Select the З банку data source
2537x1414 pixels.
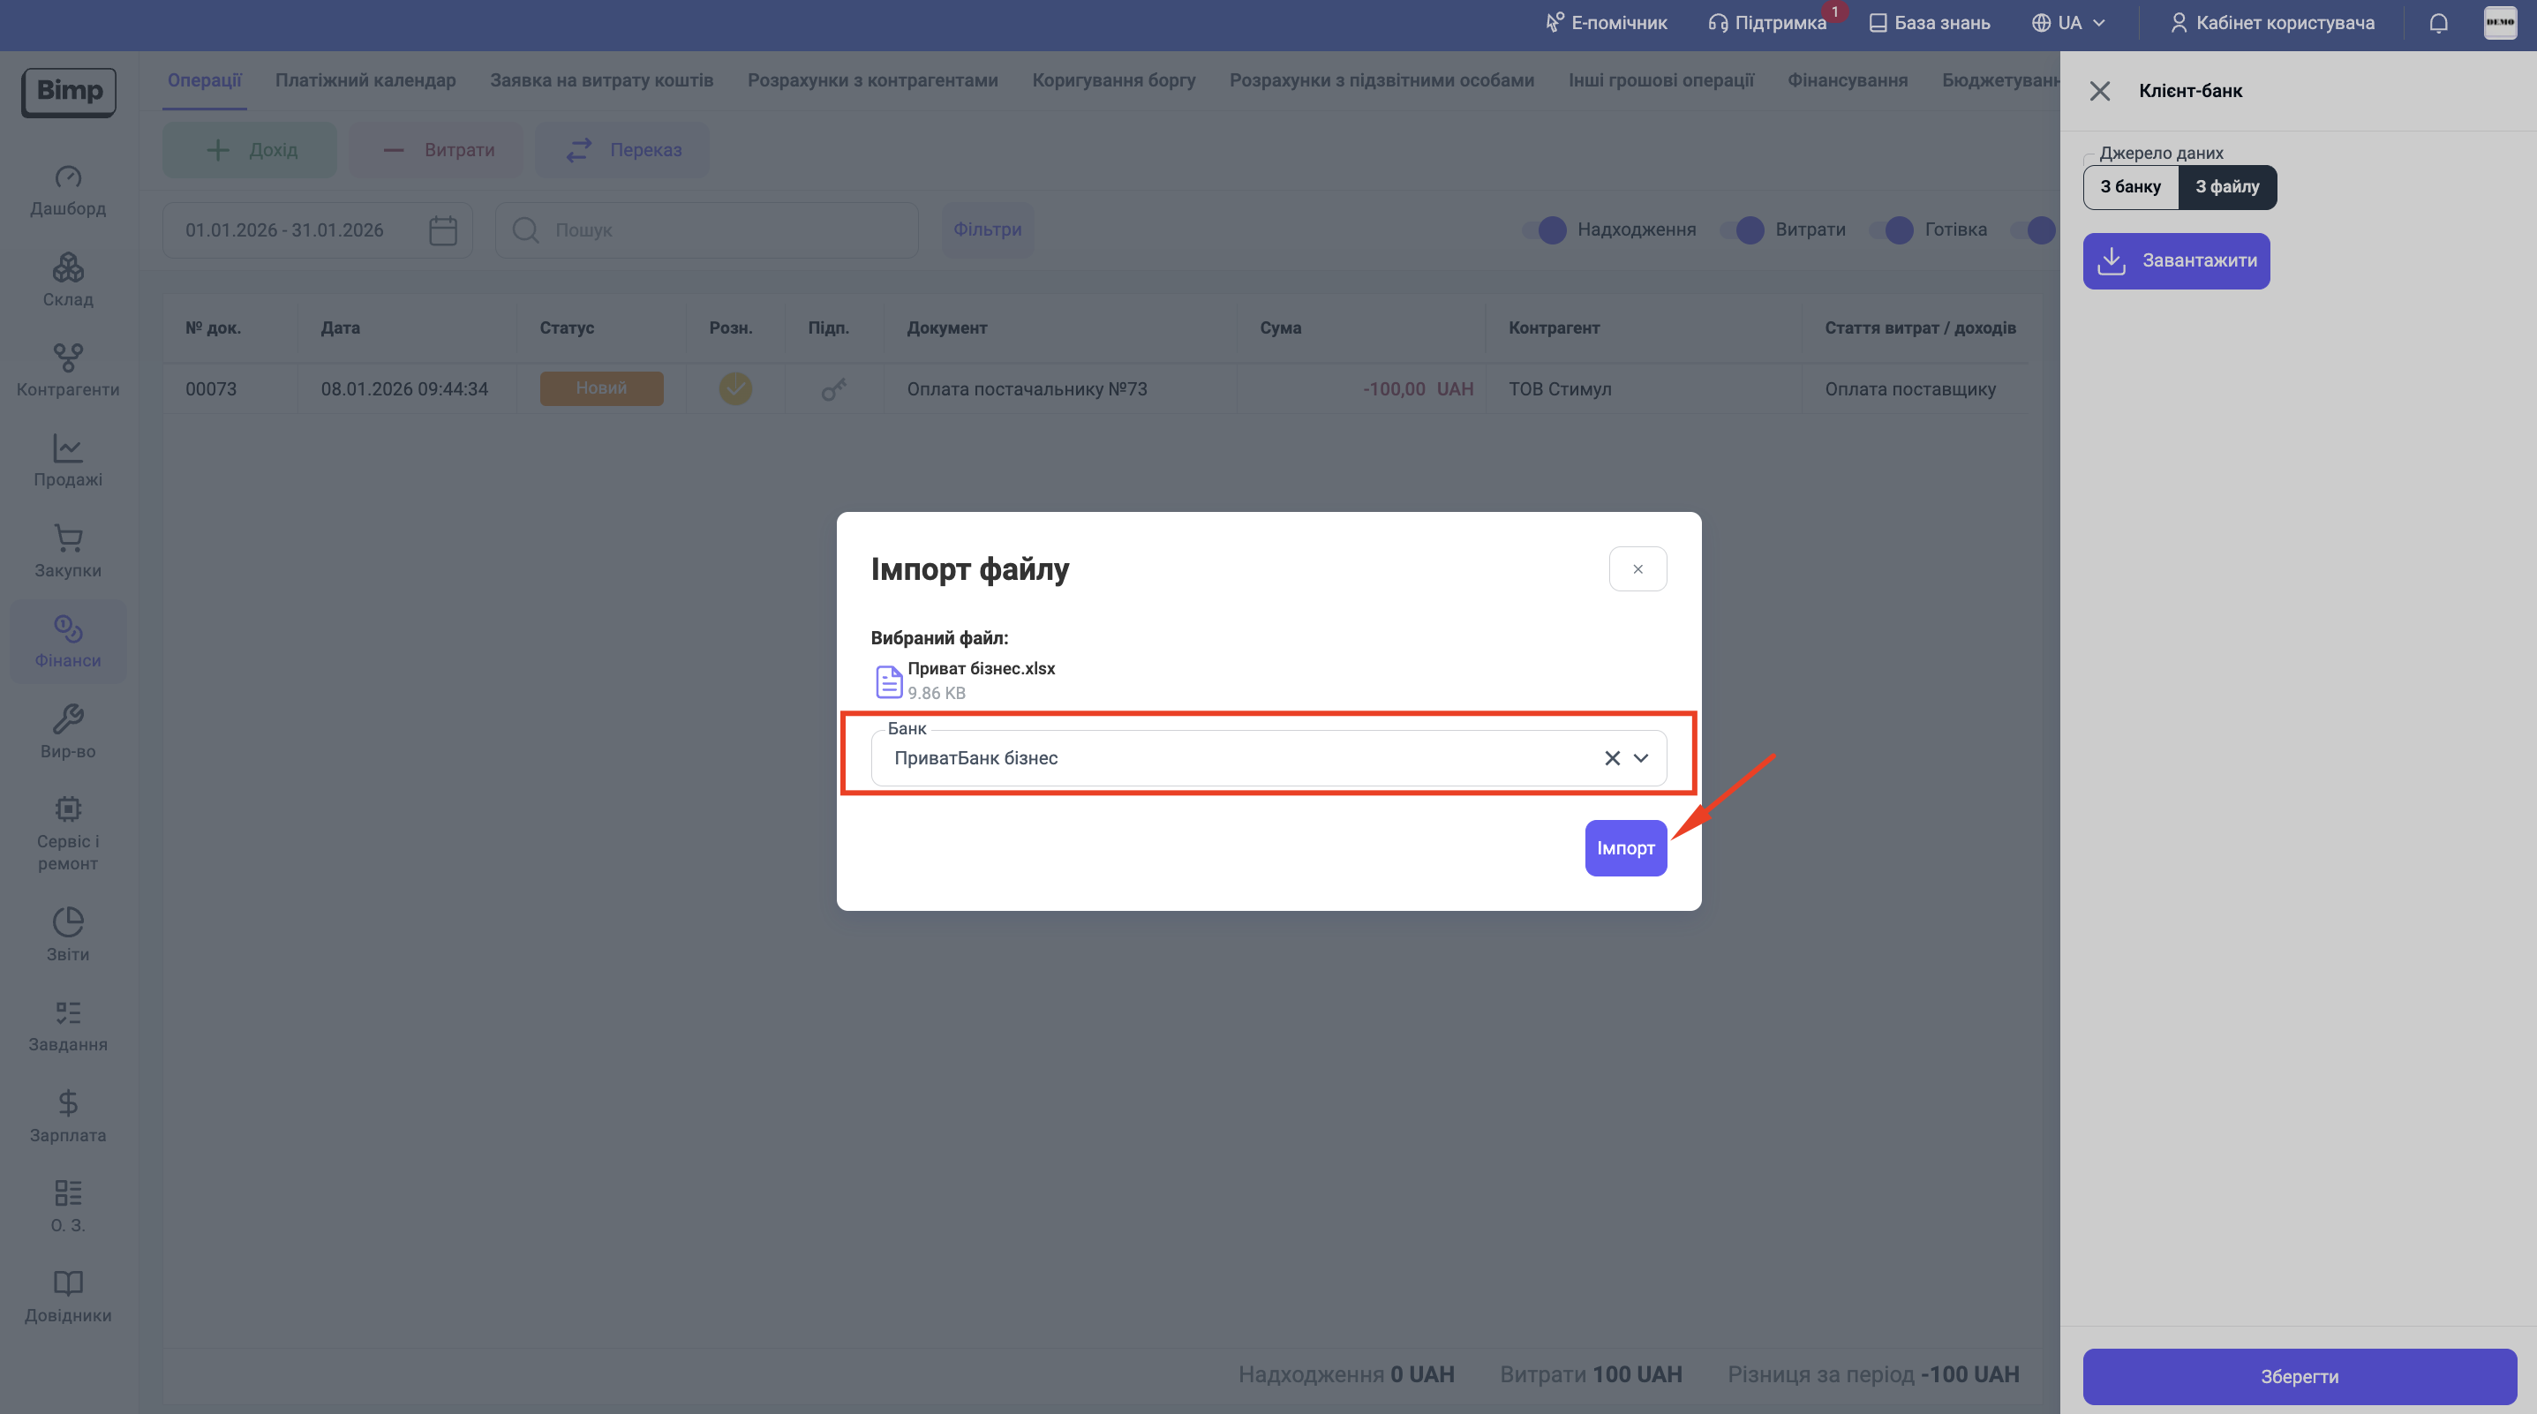(2130, 187)
